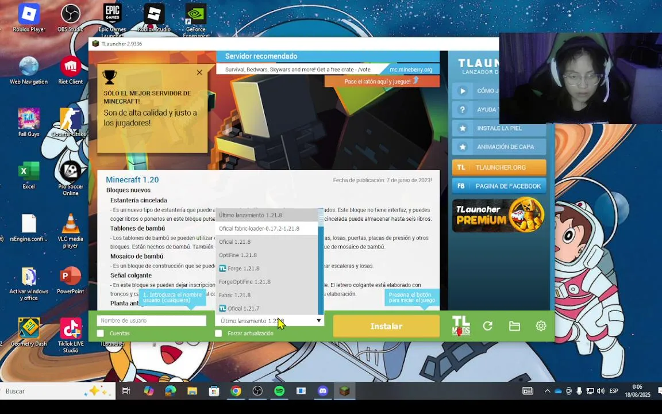Select Último lanzamiento 1.21.8 in list

[267, 215]
